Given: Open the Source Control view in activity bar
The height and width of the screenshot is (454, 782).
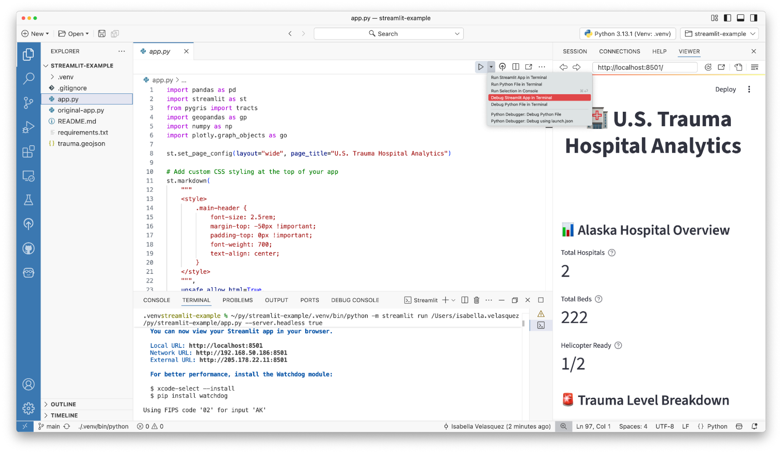Looking at the screenshot, I should point(28,102).
